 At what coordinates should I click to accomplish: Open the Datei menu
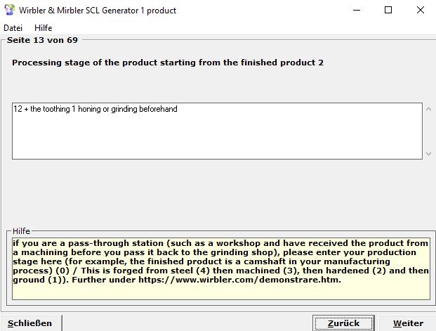point(13,27)
